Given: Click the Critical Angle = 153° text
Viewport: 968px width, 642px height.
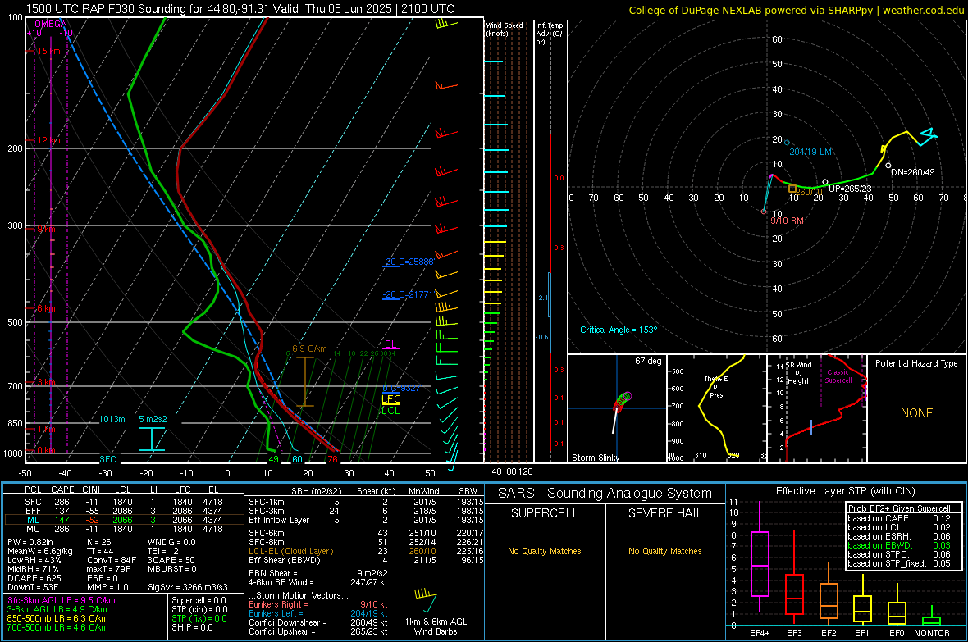Looking at the screenshot, I should click(619, 330).
